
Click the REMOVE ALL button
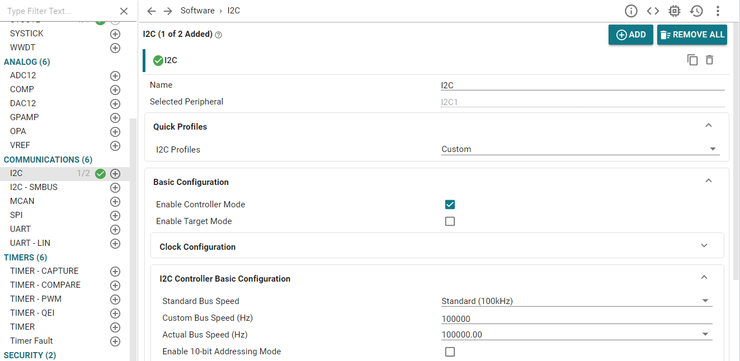(692, 35)
